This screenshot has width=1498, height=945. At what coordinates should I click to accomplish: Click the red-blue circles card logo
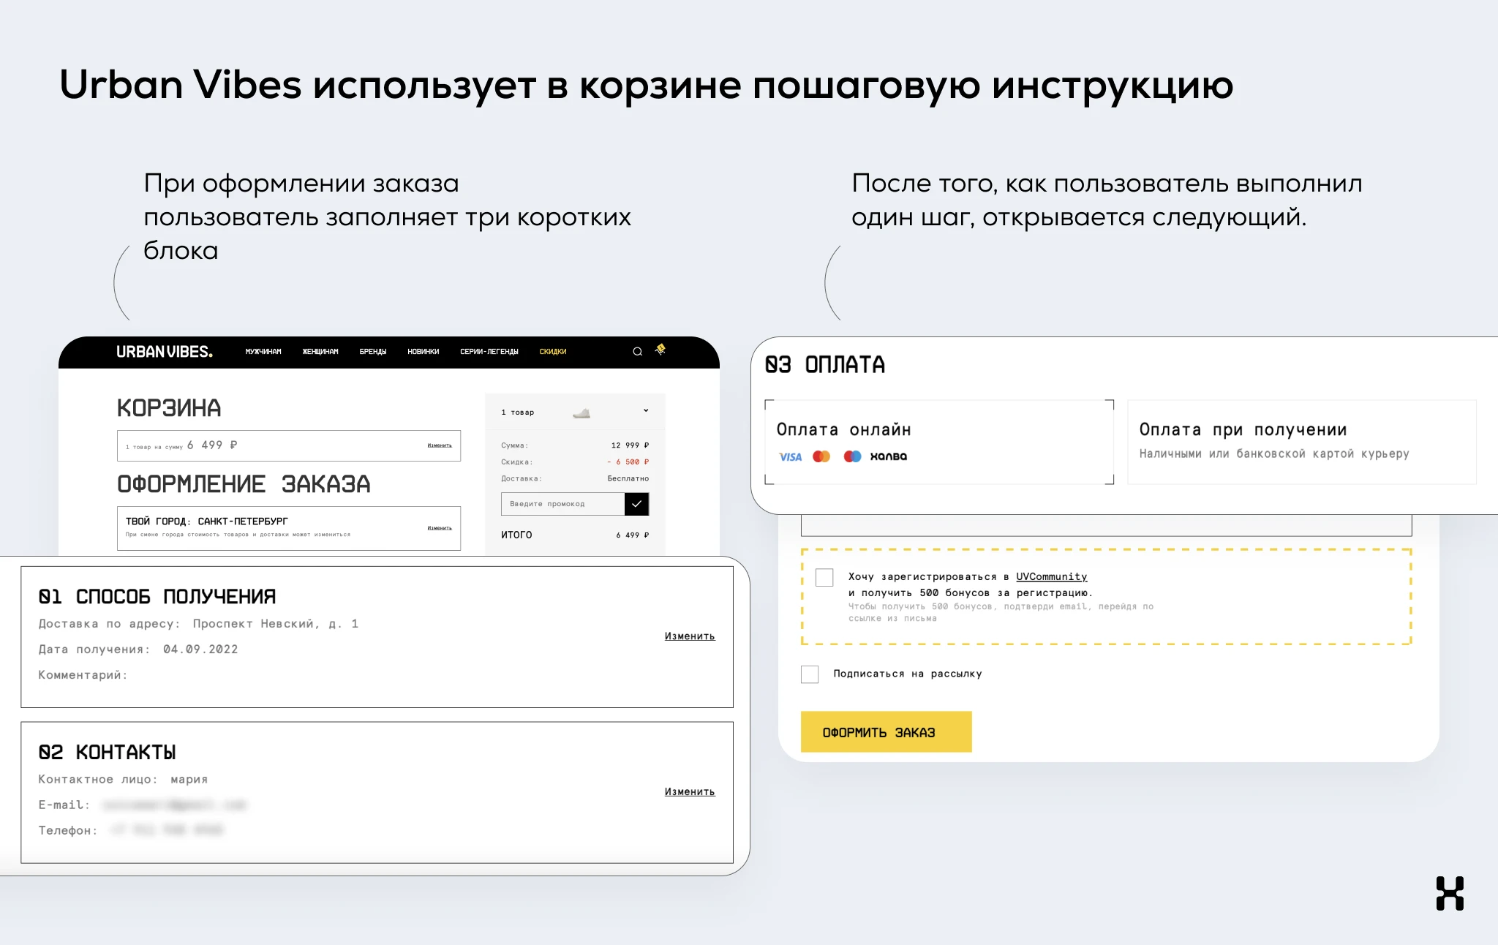point(852,456)
